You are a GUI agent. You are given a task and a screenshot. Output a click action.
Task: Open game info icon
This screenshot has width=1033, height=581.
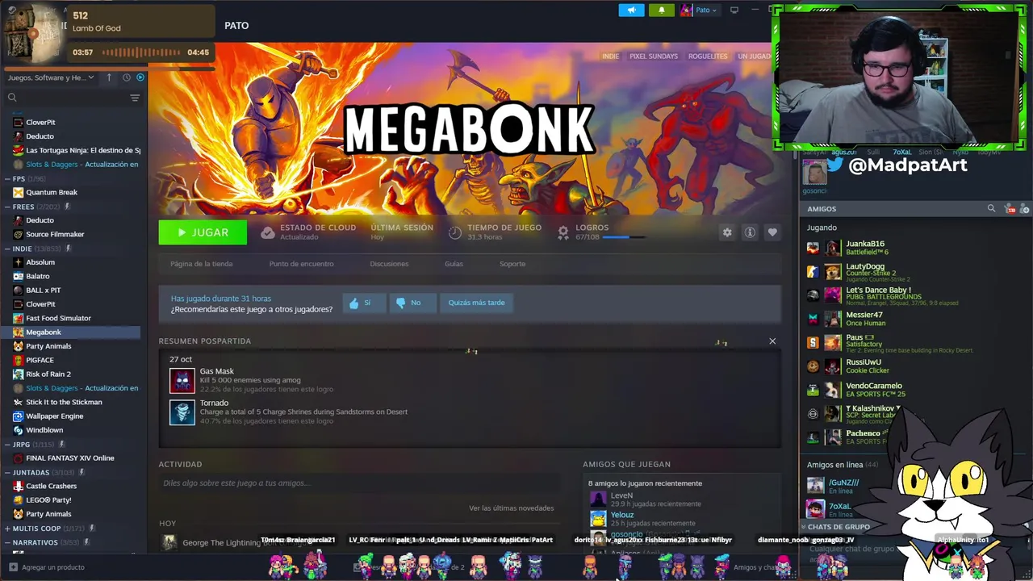click(750, 232)
